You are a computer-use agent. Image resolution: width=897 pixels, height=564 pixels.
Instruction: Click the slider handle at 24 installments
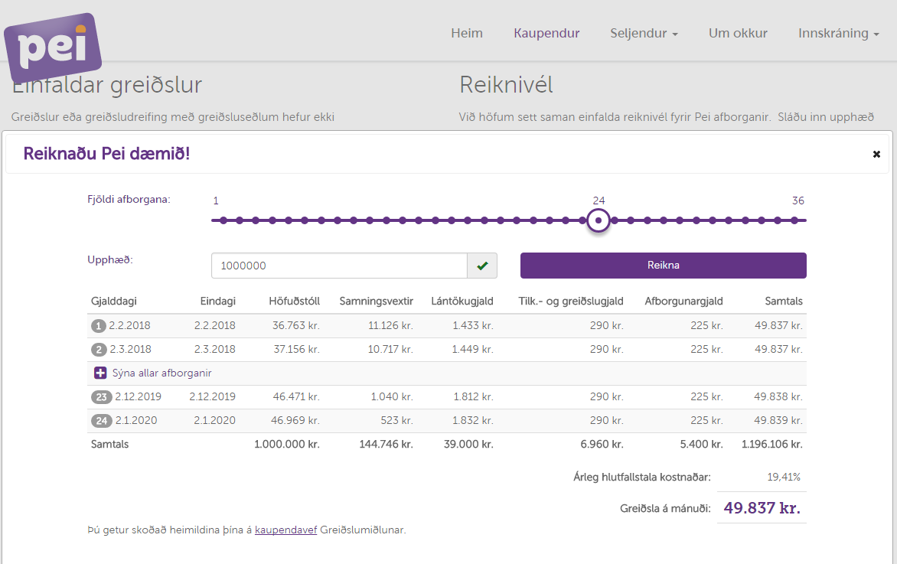pos(599,220)
